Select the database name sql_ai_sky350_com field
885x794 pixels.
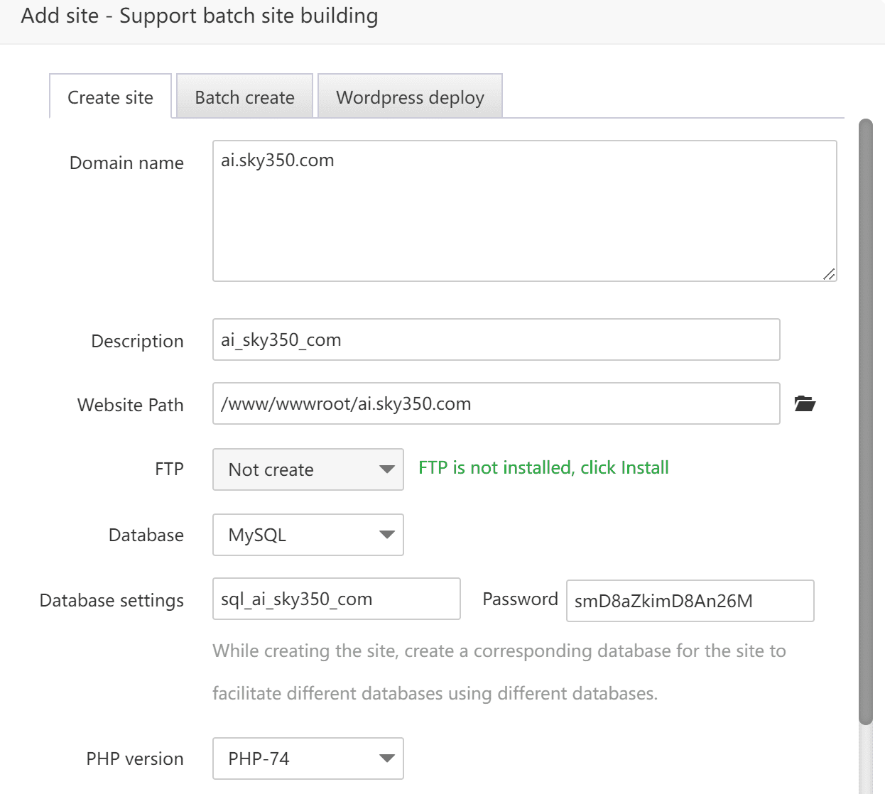336,599
